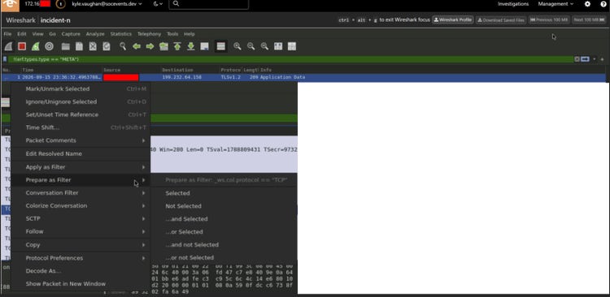Expand the Colorize Conversation submenu

(81, 206)
